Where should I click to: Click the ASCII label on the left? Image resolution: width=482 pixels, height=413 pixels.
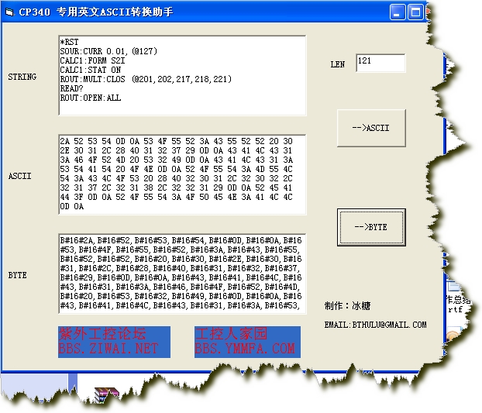(19, 176)
